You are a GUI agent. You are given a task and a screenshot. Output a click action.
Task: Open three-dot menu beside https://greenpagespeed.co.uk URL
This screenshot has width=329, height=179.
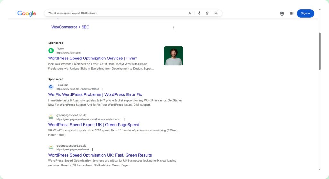tap(92, 149)
